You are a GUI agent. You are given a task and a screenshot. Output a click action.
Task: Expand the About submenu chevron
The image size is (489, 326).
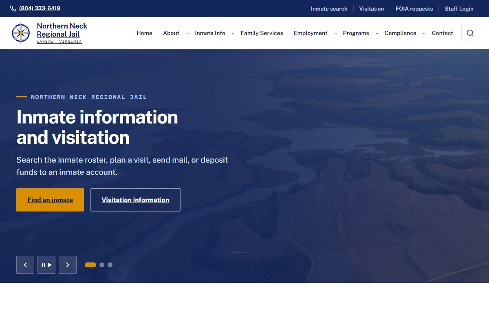click(187, 33)
